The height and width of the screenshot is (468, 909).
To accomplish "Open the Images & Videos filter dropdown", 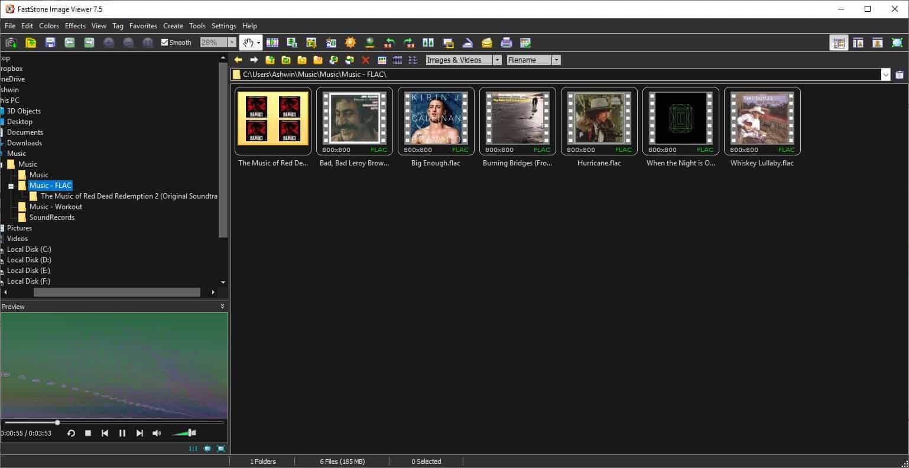I will pyautogui.click(x=497, y=60).
